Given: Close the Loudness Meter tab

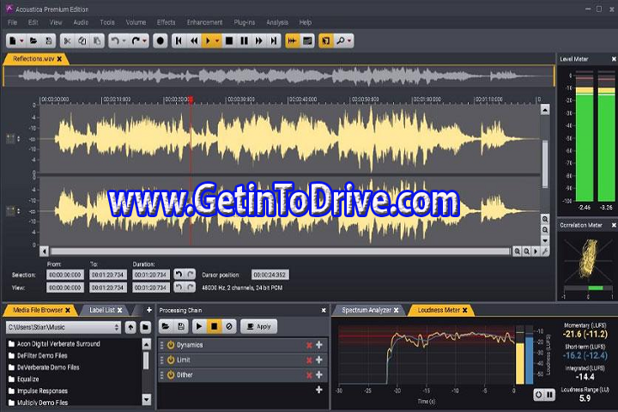Looking at the screenshot, I should tap(465, 310).
